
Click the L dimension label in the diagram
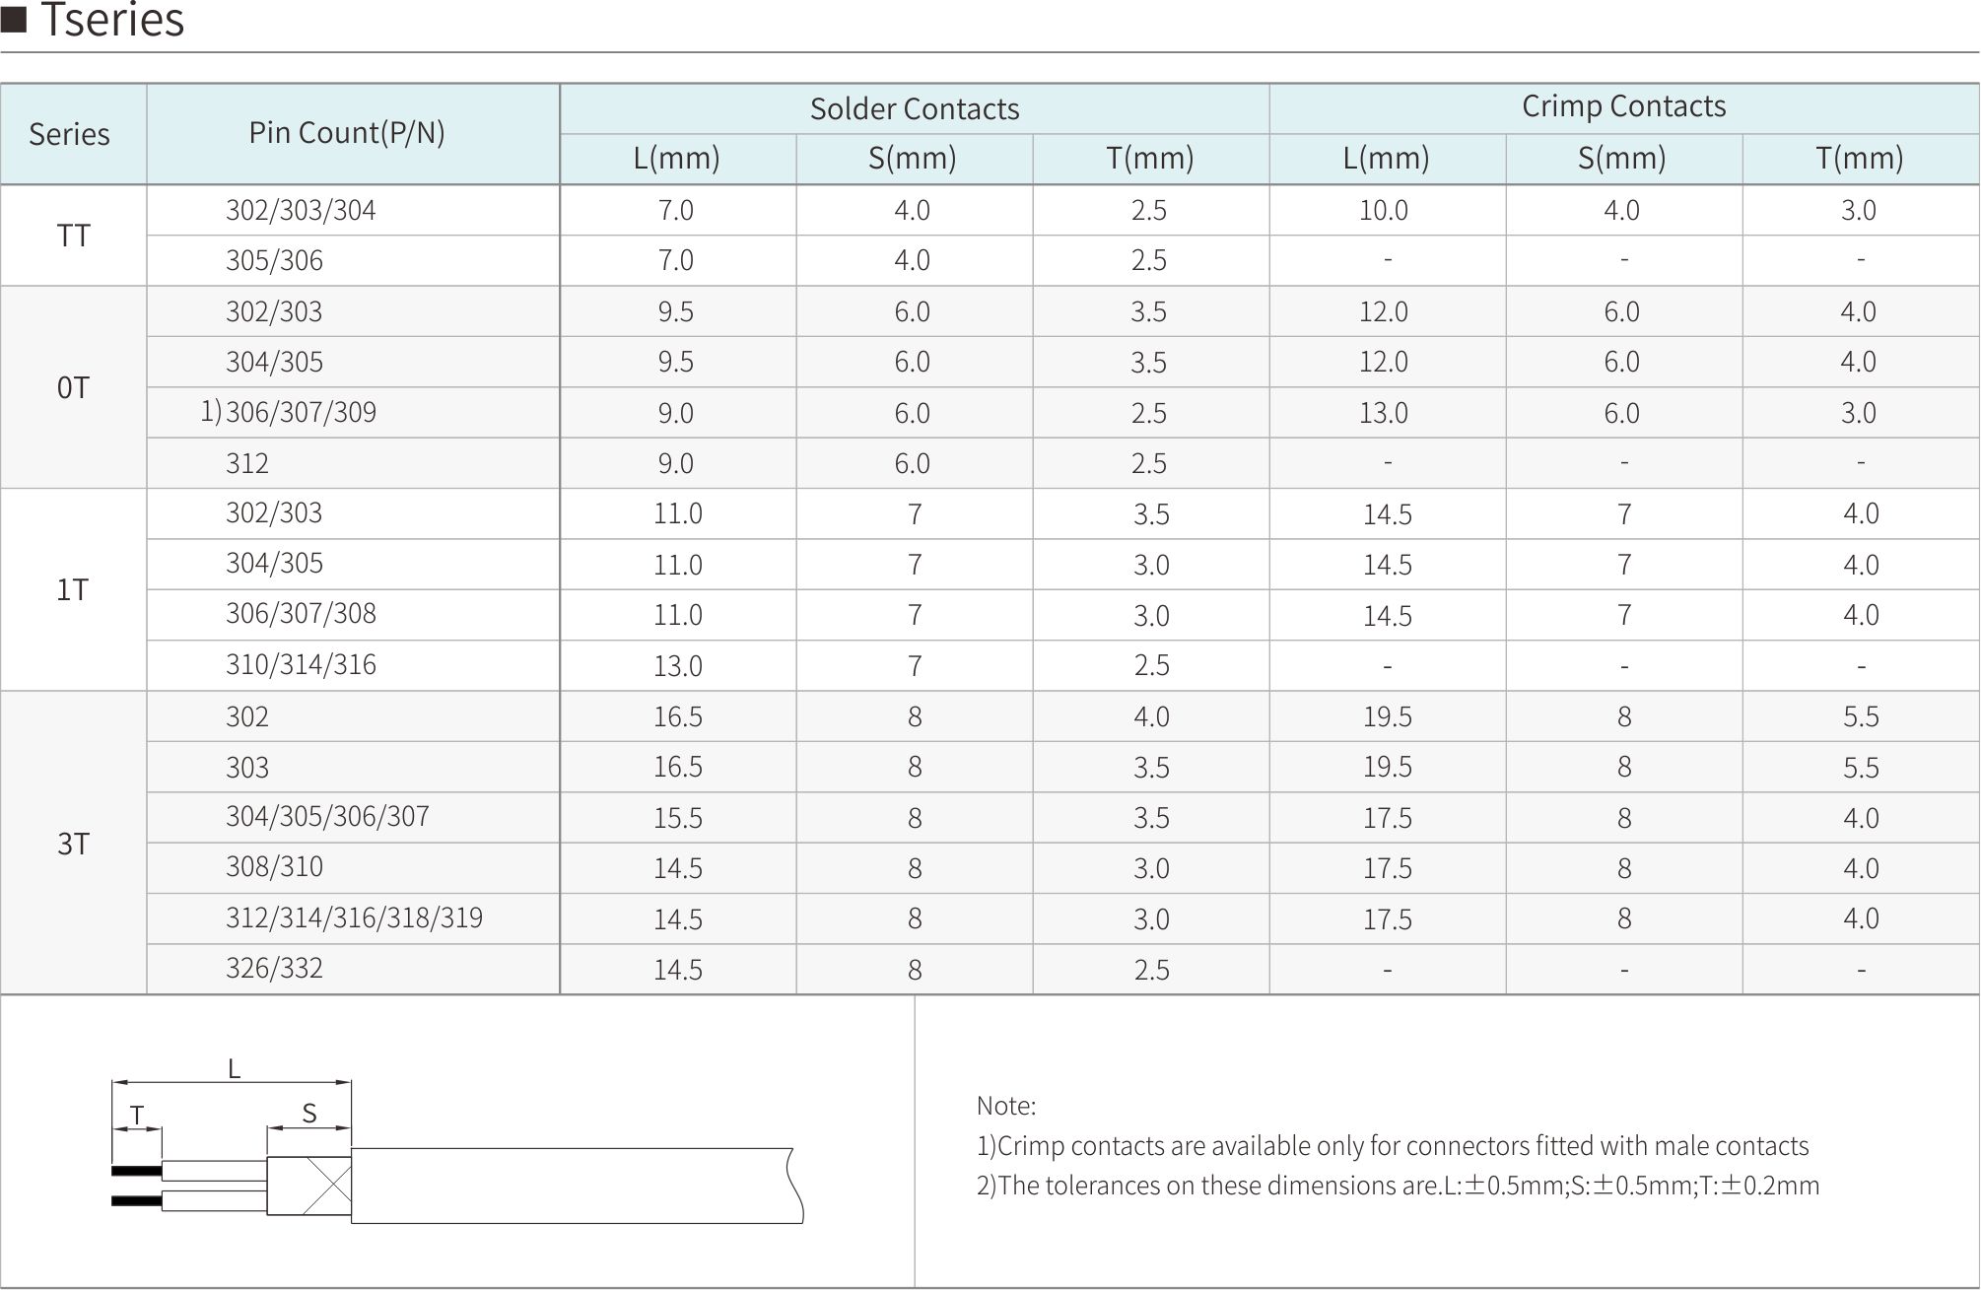[x=234, y=1068]
